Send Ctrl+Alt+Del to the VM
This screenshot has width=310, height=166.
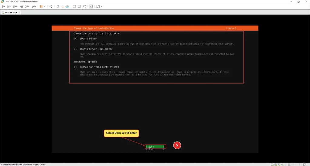(51, 6)
